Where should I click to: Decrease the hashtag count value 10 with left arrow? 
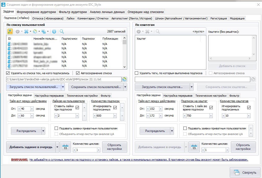pos(224,116)
